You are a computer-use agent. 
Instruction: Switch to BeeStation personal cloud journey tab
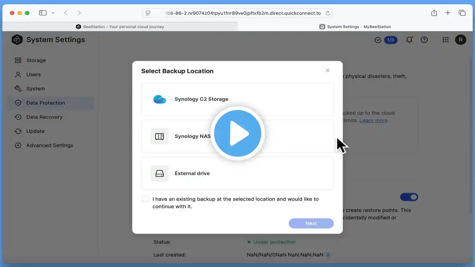pyautogui.click(x=120, y=27)
